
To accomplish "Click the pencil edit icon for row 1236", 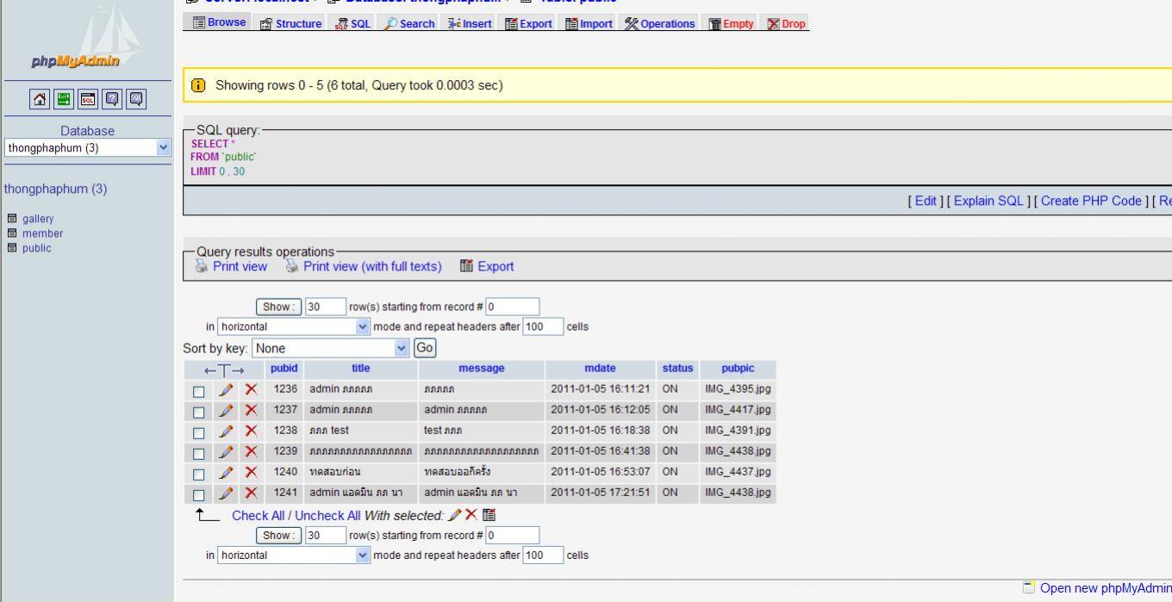I will point(226,389).
